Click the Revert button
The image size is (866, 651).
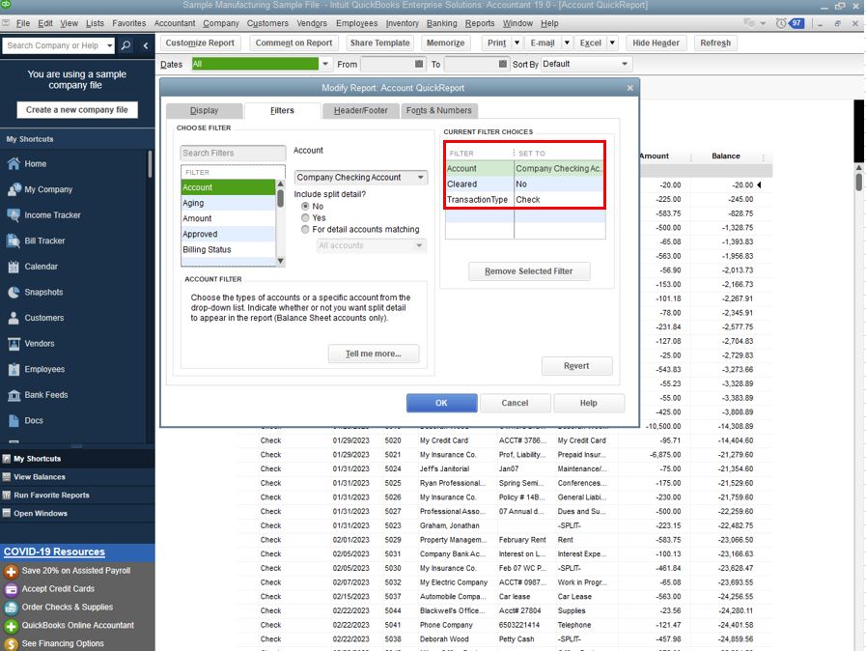576,366
